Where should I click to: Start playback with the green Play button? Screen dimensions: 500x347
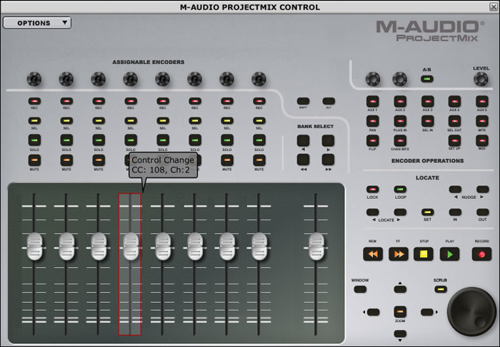pyautogui.click(x=449, y=254)
